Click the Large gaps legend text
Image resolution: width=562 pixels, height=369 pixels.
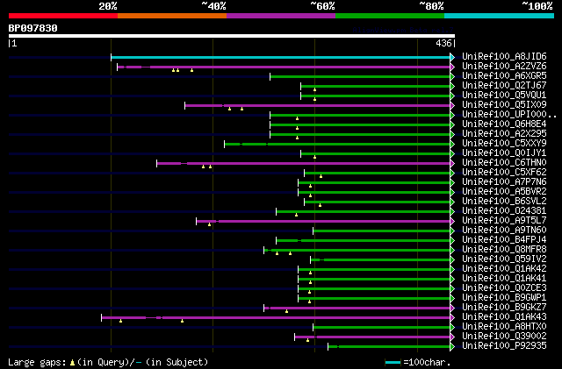pyautogui.click(x=108, y=362)
